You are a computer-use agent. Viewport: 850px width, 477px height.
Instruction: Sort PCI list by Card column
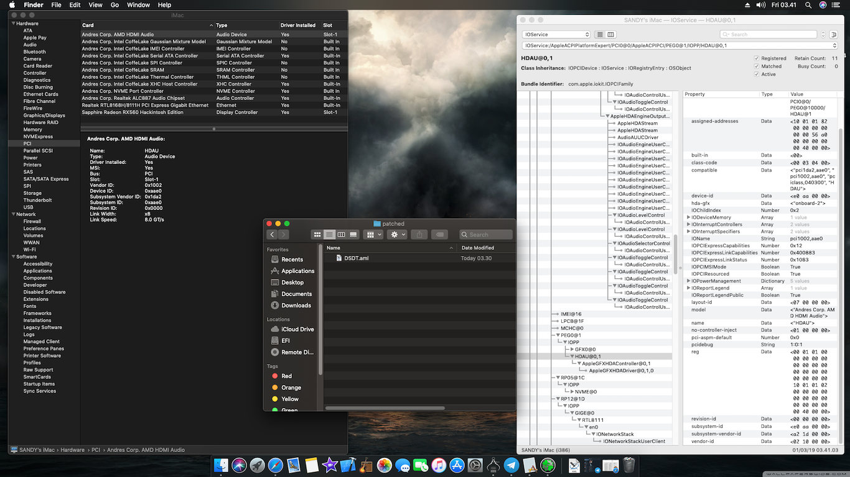click(148, 25)
